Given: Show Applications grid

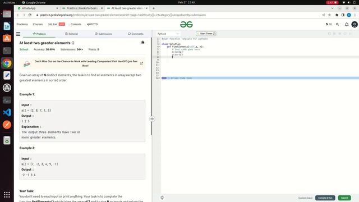Looking at the screenshot, I should coord(7,195).
